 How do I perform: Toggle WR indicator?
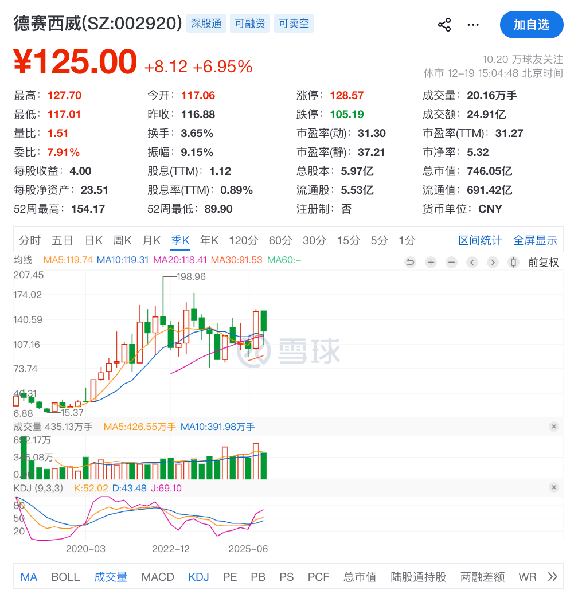click(527, 577)
